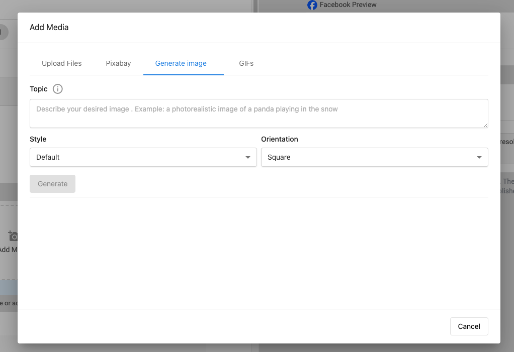514x352 pixels.
Task: Select the Generate image tab
Action: tap(181, 63)
